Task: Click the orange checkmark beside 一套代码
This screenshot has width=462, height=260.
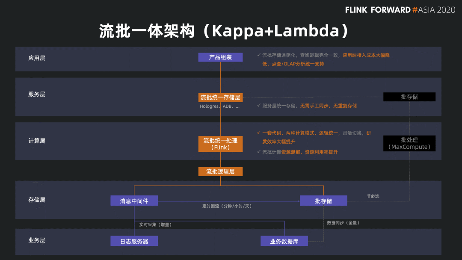Action: [x=259, y=133]
